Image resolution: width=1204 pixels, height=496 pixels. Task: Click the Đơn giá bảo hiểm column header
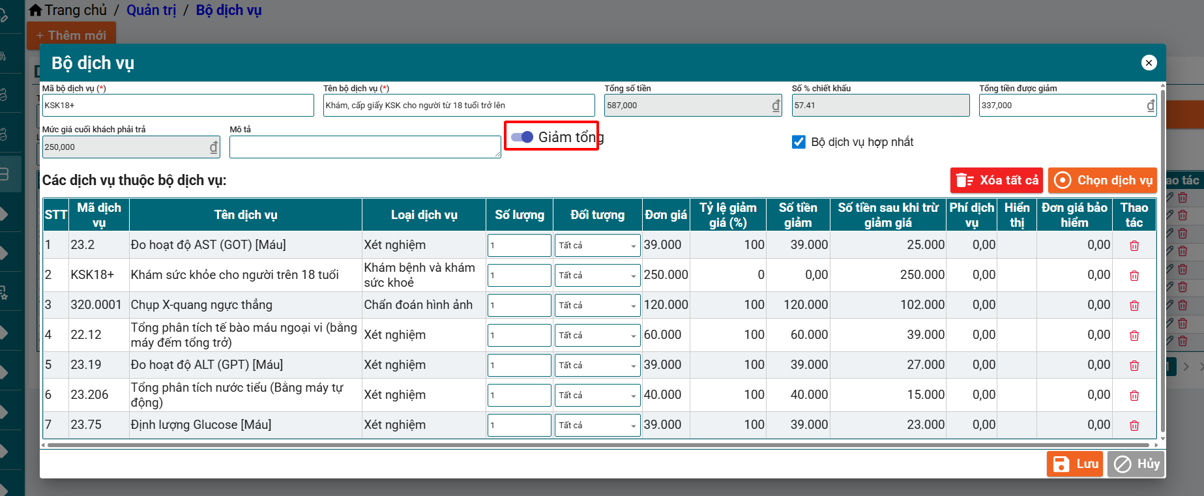(x=1074, y=215)
